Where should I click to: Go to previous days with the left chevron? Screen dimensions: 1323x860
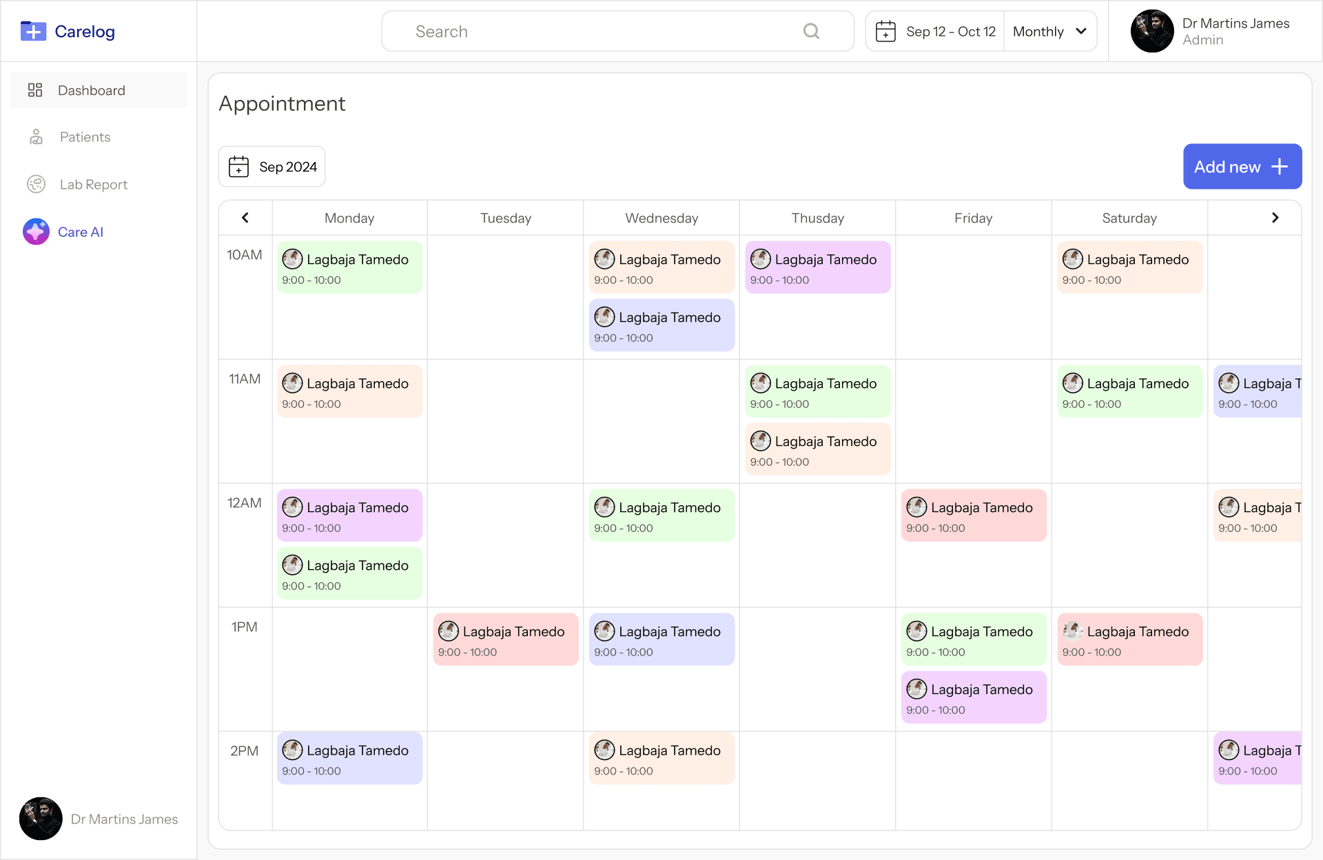(245, 218)
